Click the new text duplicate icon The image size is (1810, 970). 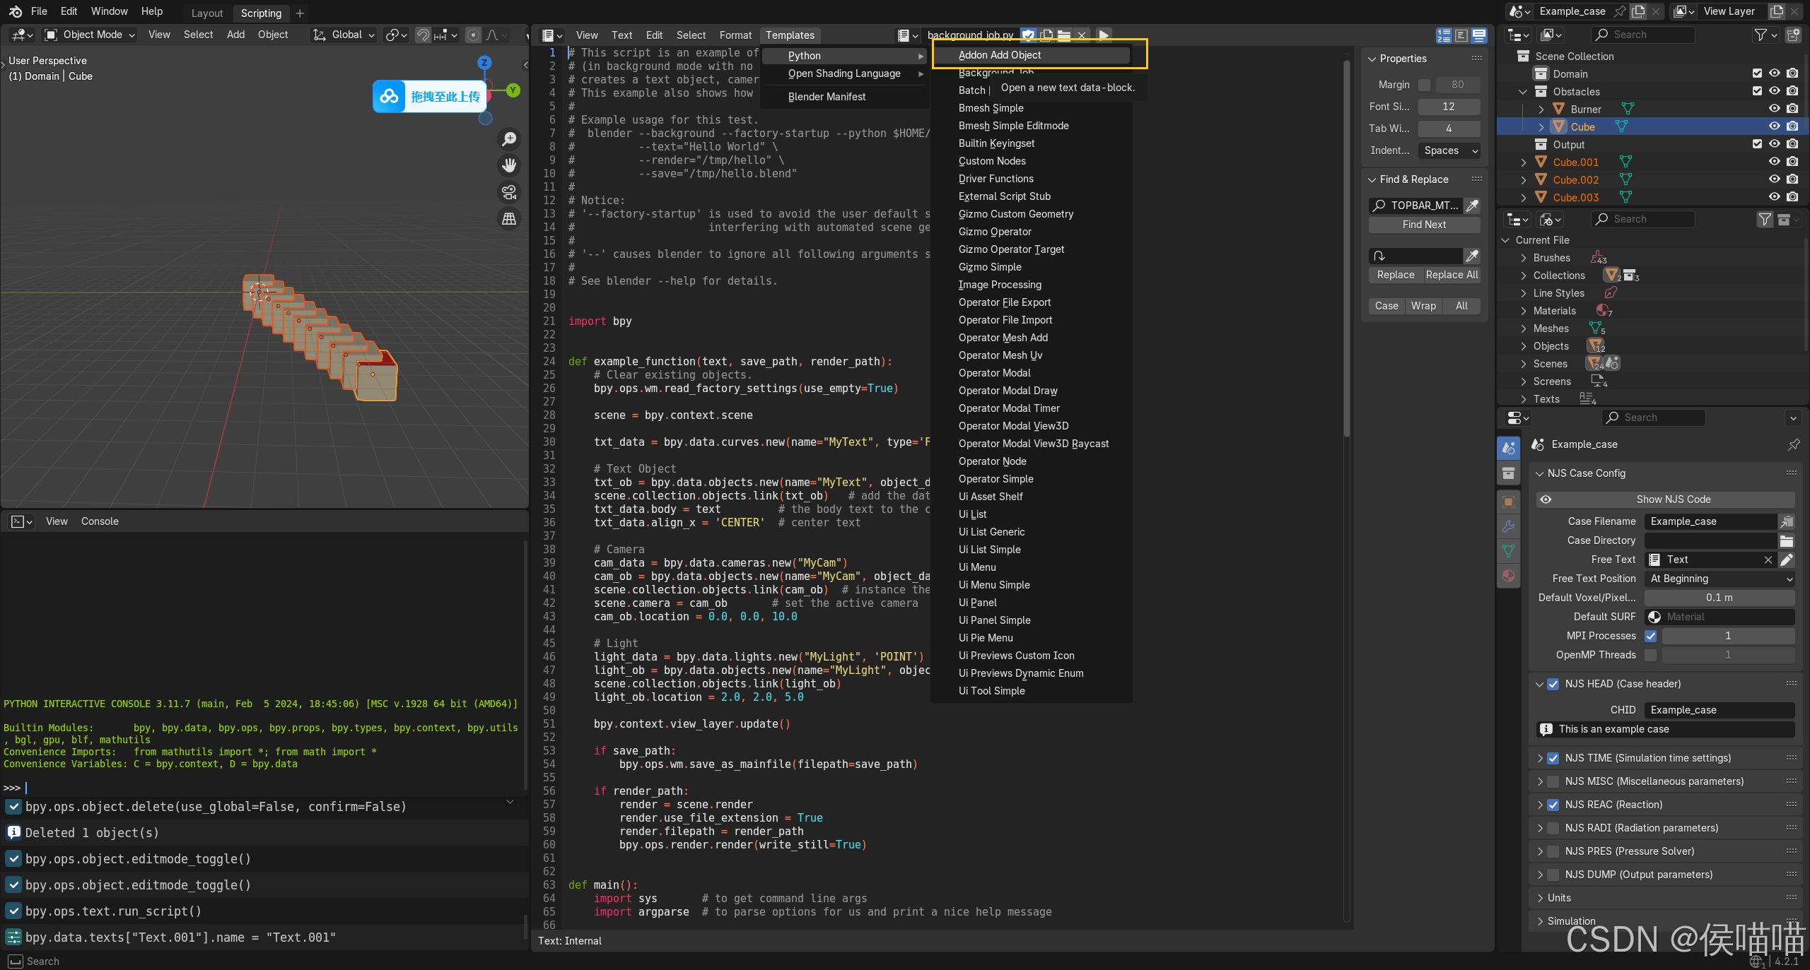(x=1046, y=35)
